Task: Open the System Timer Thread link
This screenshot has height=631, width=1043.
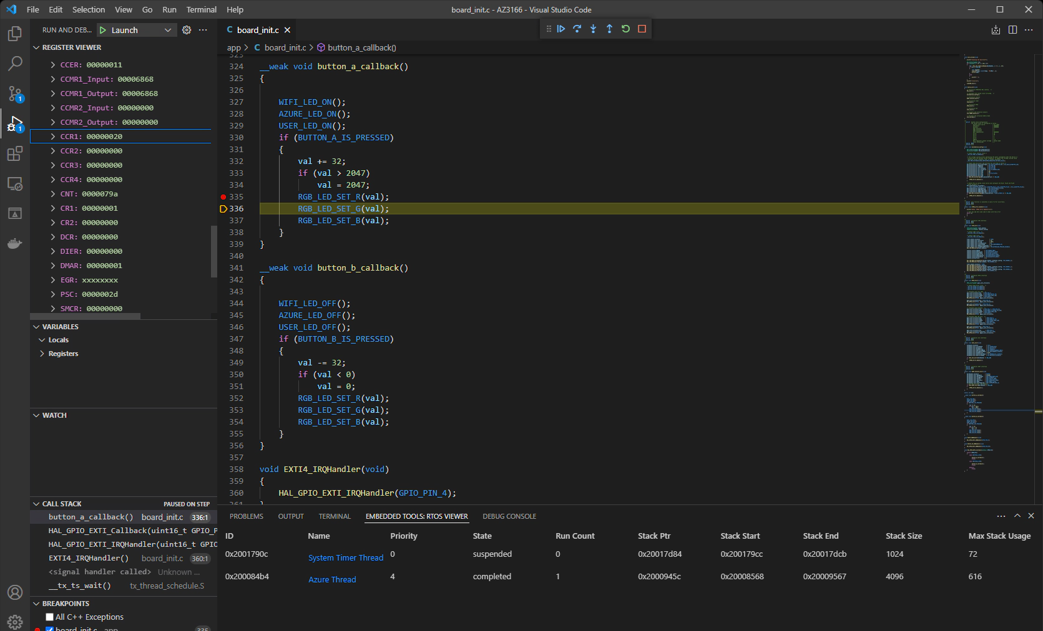Action: [346, 558]
